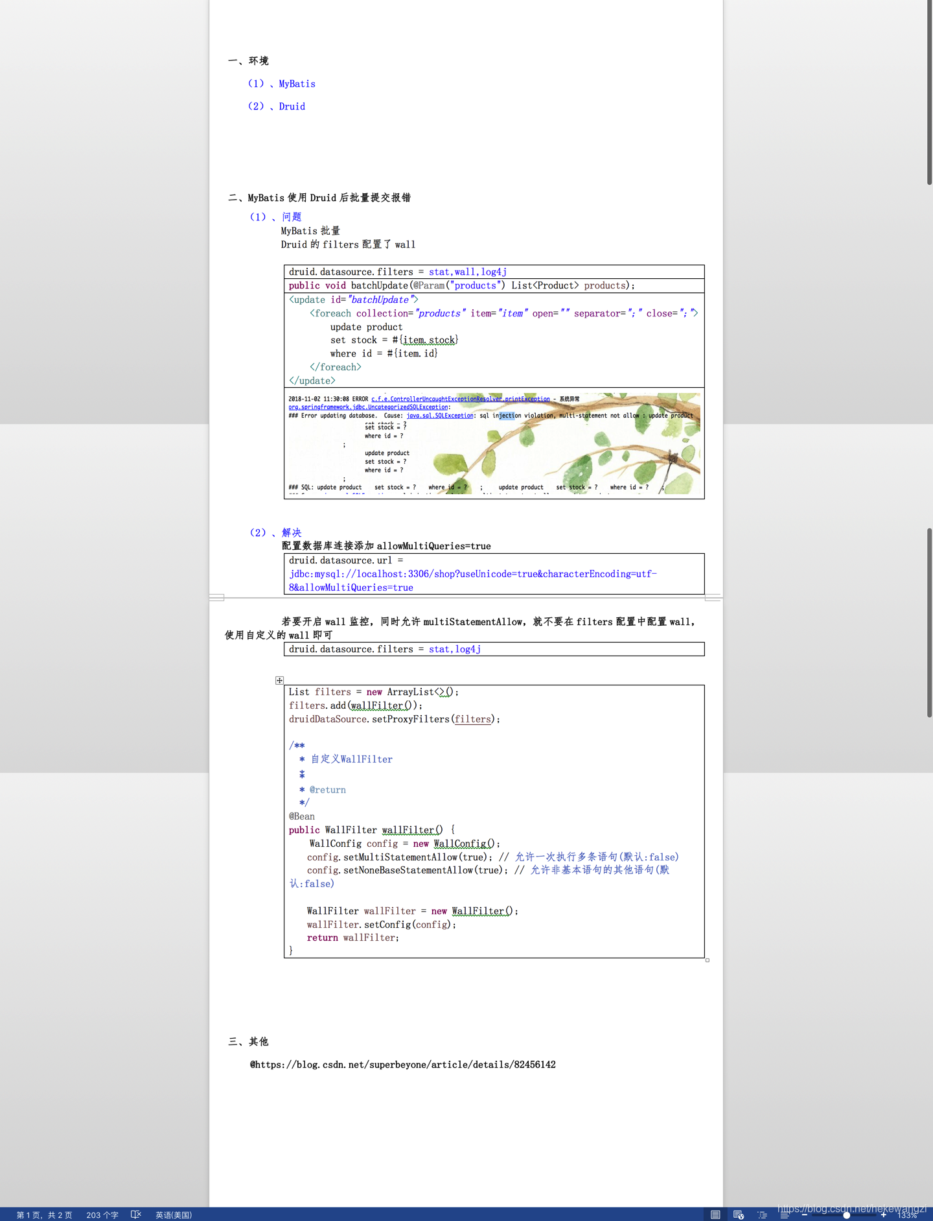Click heading '三、其他'
Image resolution: width=933 pixels, height=1221 pixels.
248,1041
